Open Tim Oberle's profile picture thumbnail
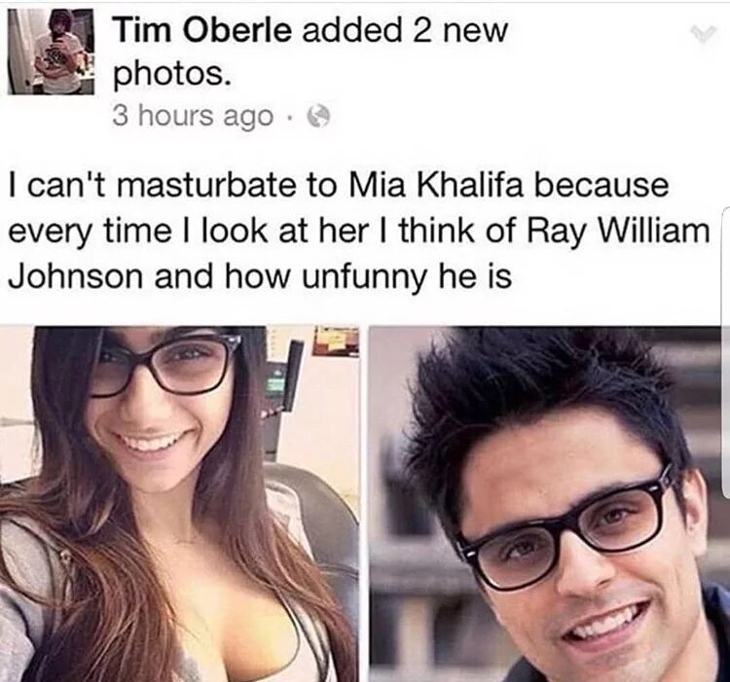730x682 pixels. point(52,52)
